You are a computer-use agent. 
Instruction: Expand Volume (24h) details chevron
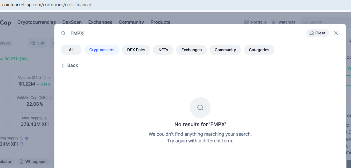pyautogui.click(x=50, y=78)
